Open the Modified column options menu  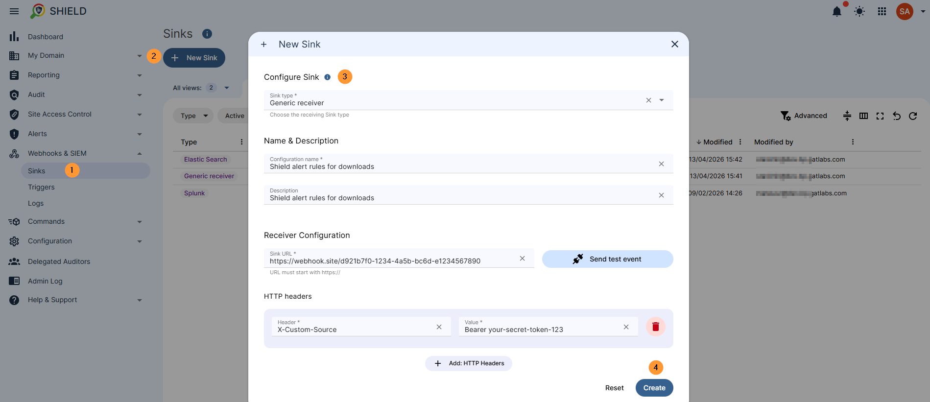tap(740, 142)
